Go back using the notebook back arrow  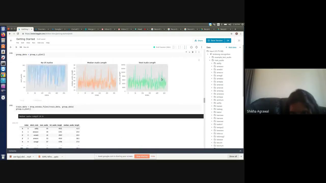tap(11, 41)
